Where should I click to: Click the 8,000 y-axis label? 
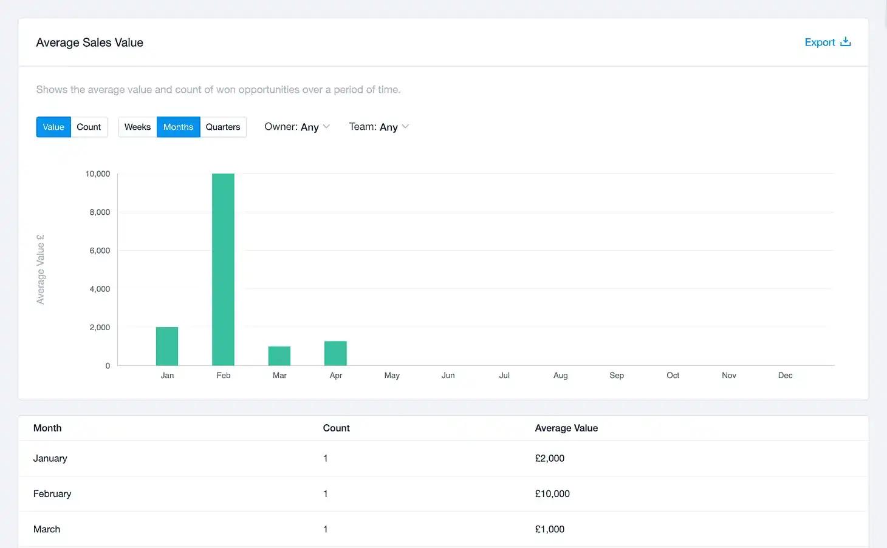pos(100,212)
